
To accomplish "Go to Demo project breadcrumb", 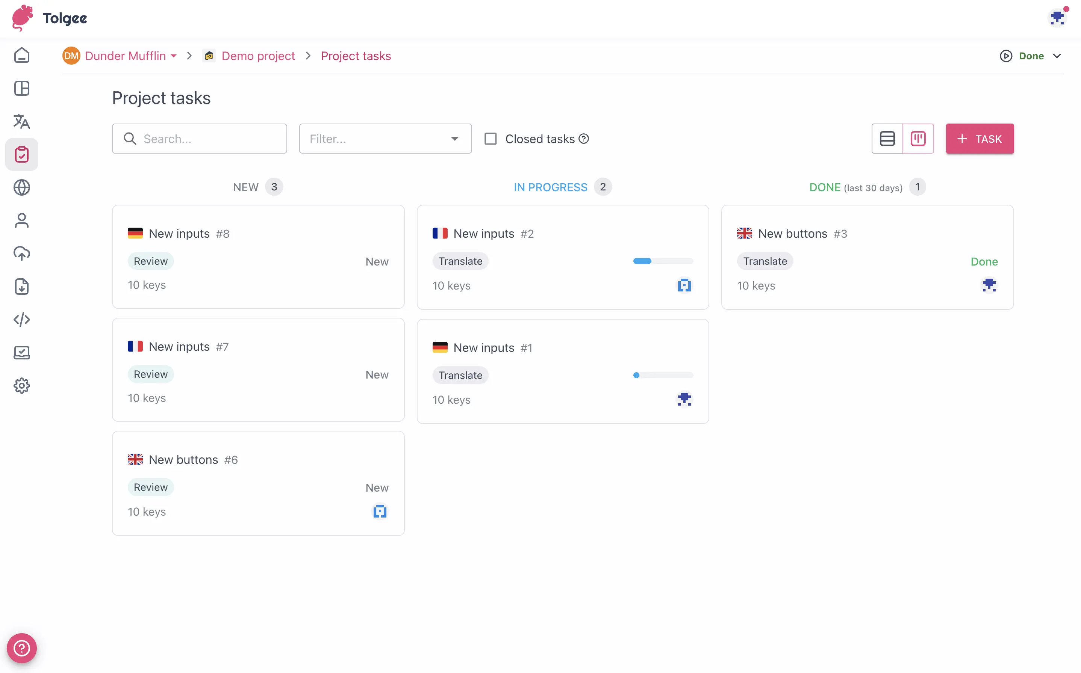I will (258, 56).
